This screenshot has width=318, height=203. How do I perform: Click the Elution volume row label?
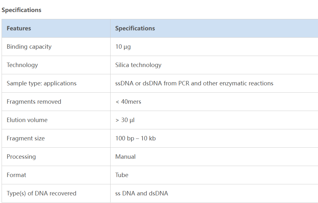tap(27, 120)
